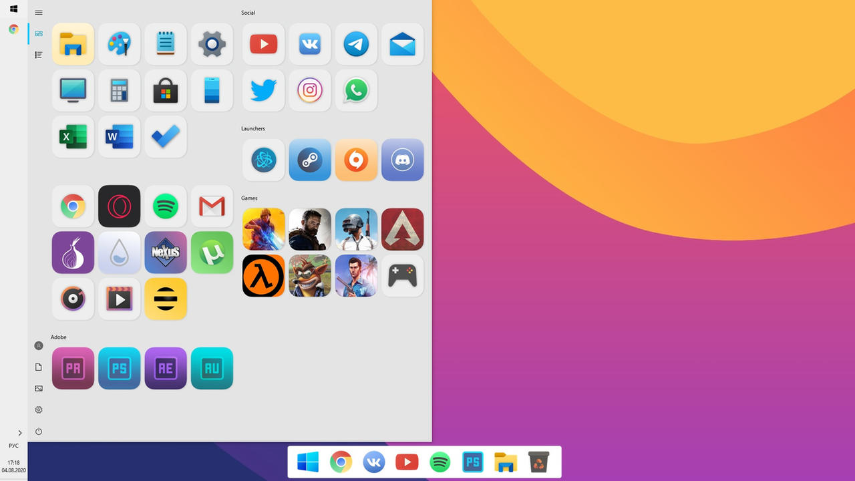Launch Apex Legends
The width and height of the screenshot is (855, 481).
coord(402,229)
